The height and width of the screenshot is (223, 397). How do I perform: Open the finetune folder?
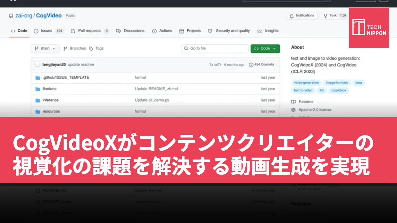[50, 89]
